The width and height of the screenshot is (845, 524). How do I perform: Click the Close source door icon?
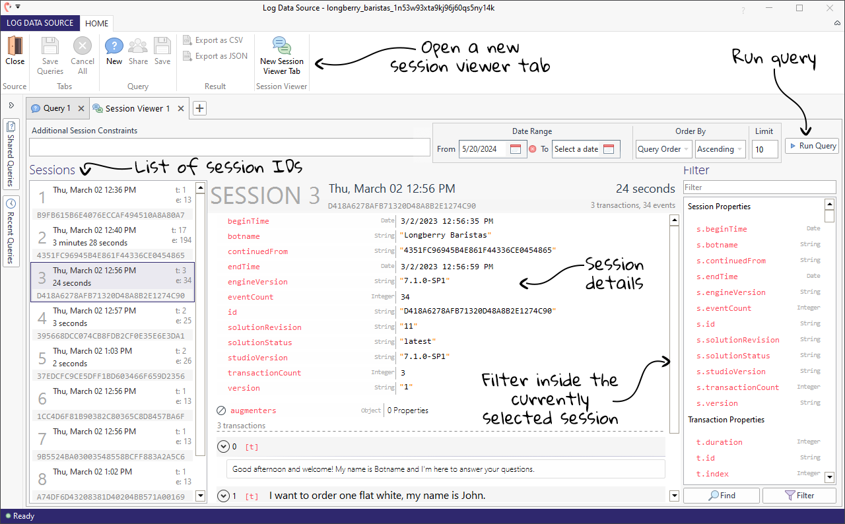coord(15,48)
